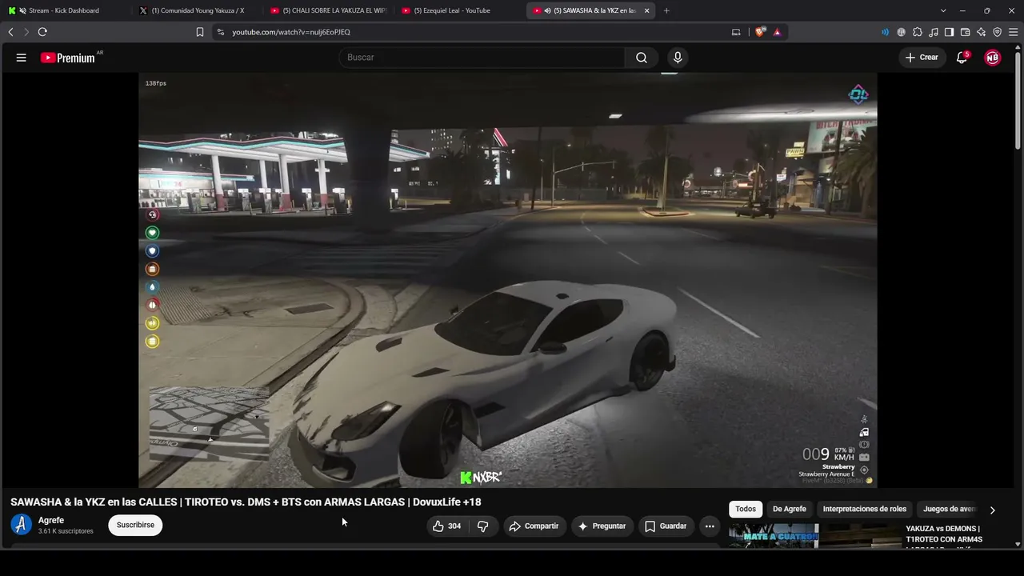Click the Crear button
Image resolution: width=1024 pixels, height=576 pixels.
click(922, 58)
